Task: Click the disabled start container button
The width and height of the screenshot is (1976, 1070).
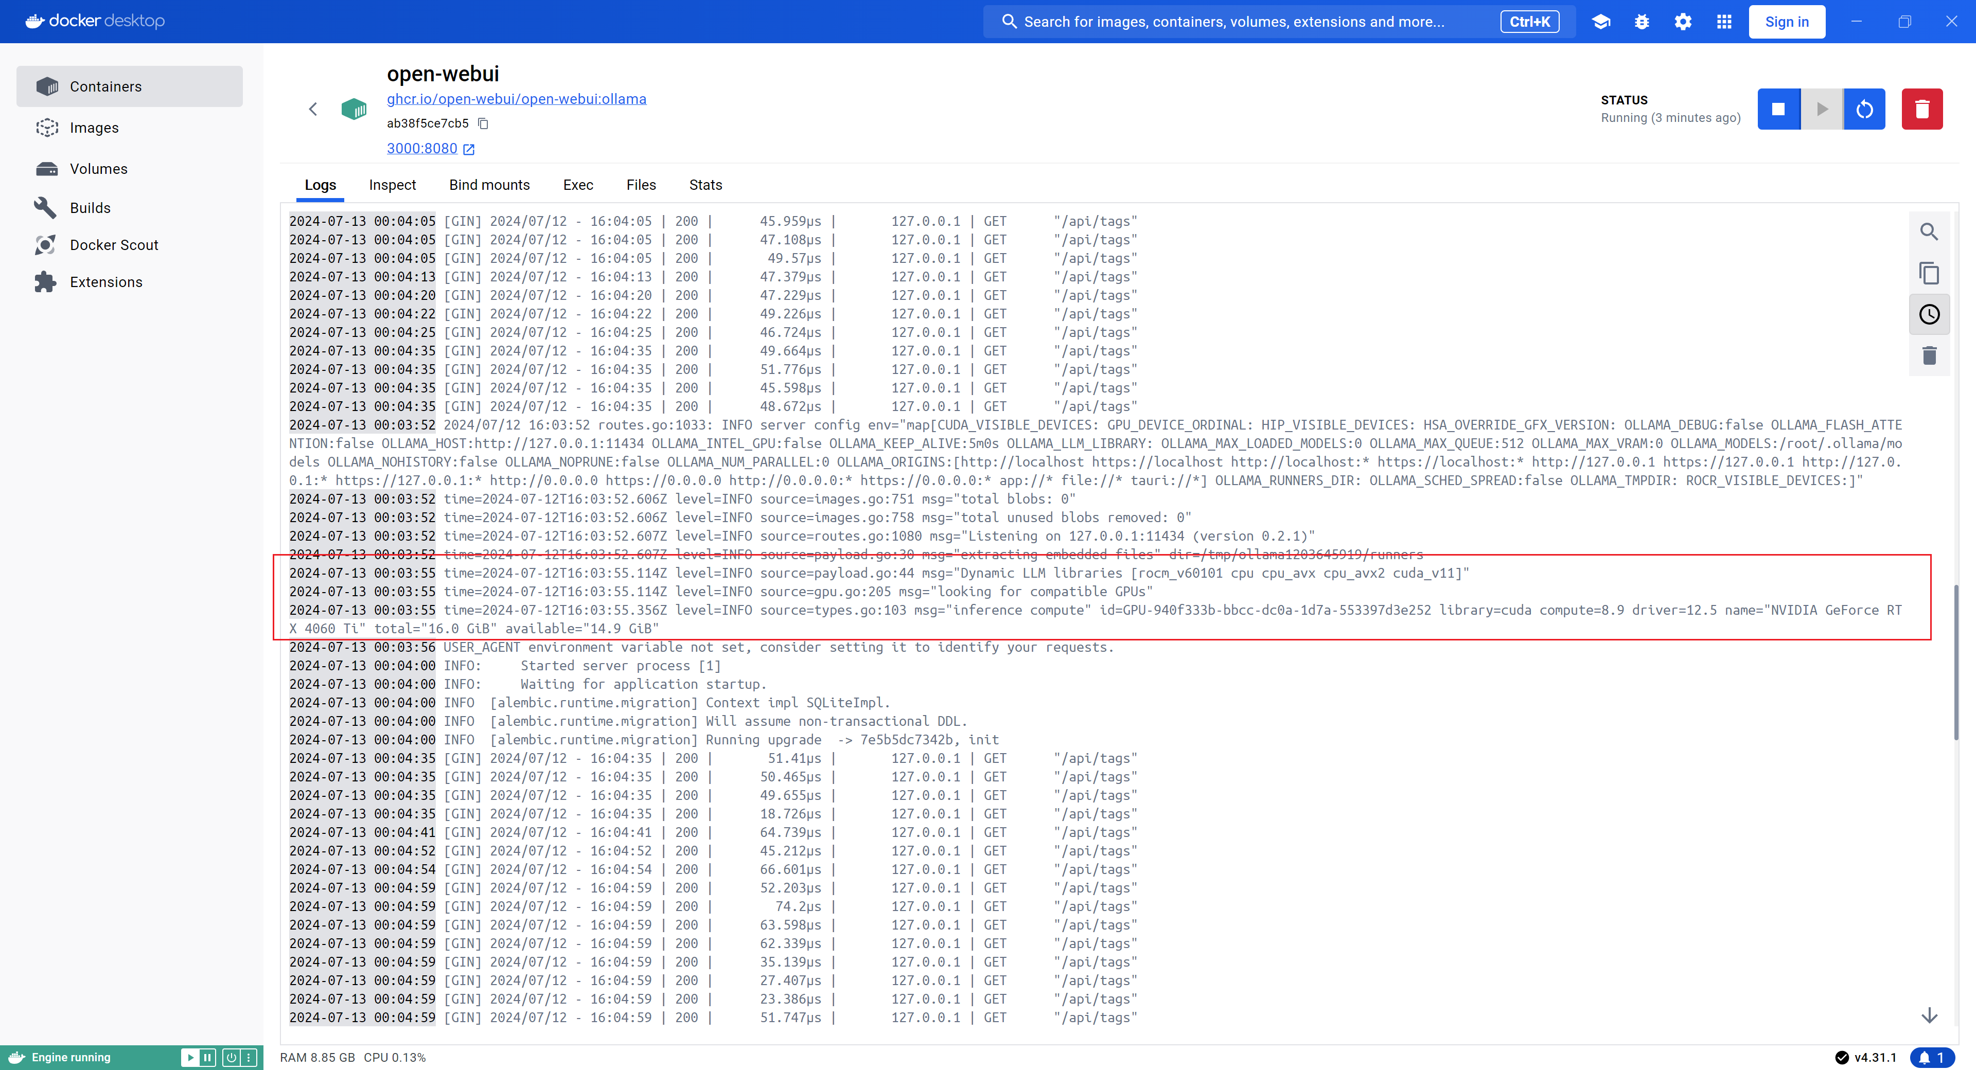Action: point(1822,109)
